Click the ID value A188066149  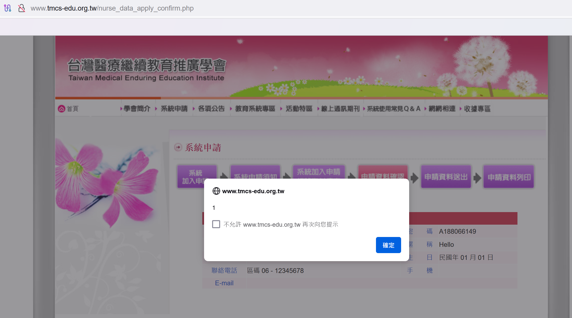coord(457,231)
